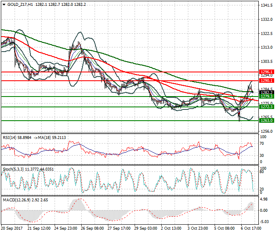Click the 1332.0 price scale value
The width and height of the screenshot is (275, 233).
point(267,20)
